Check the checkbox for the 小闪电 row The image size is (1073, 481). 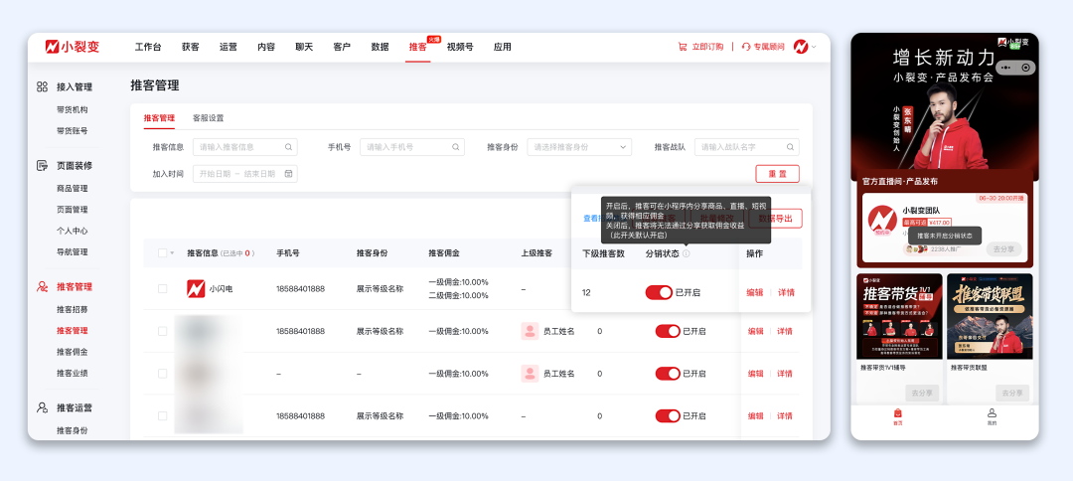(162, 289)
